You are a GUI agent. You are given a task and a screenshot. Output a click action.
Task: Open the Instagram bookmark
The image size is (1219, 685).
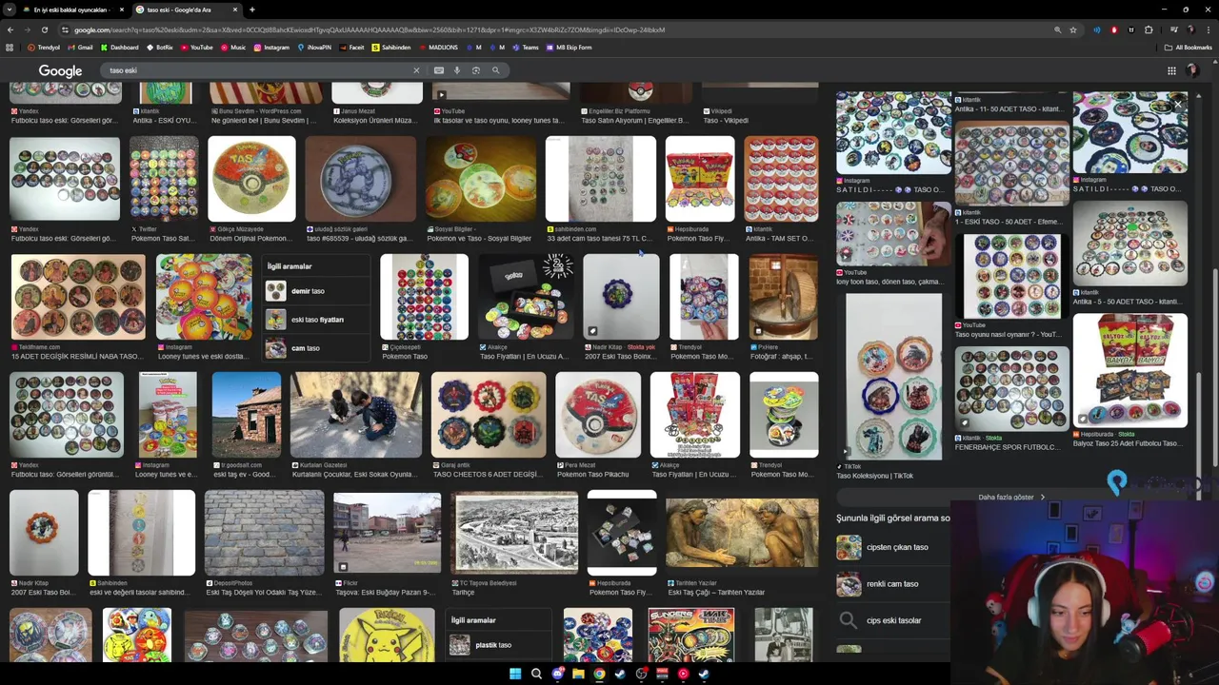(271, 48)
